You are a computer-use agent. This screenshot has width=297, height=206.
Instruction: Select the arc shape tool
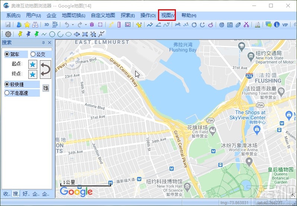60,34
